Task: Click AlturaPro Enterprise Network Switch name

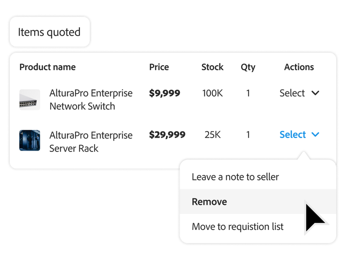Action: (91, 100)
